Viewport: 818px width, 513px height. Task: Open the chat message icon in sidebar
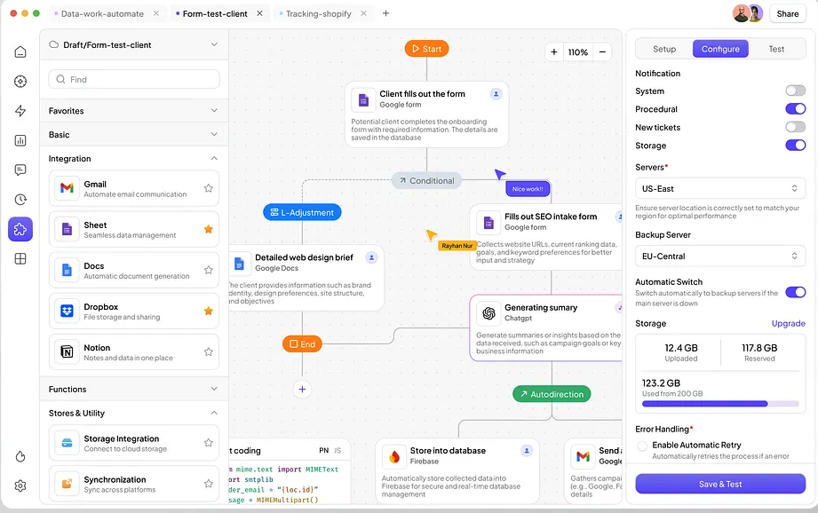pos(20,170)
